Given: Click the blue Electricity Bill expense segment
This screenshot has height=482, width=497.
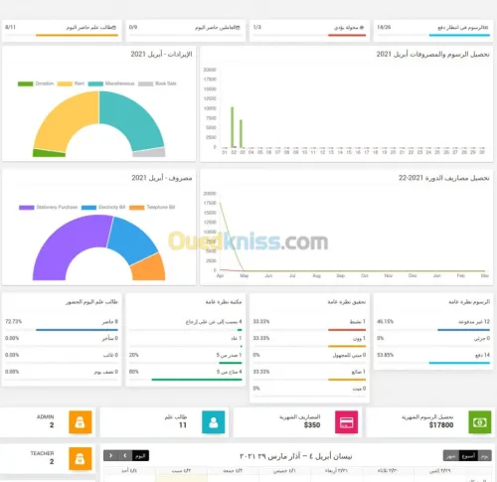Looking at the screenshot, I should (x=132, y=239).
